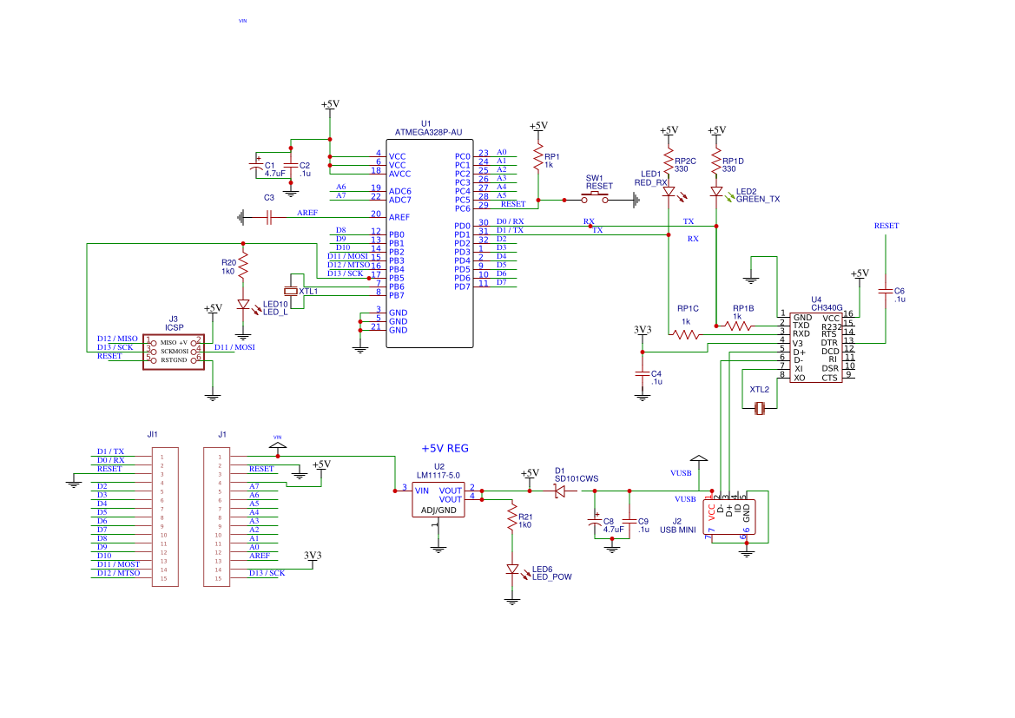Viewport: 1015px width, 718px height.
Task: Click the 'D12 / MISO' net label beside ICSP
Action: point(117,339)
